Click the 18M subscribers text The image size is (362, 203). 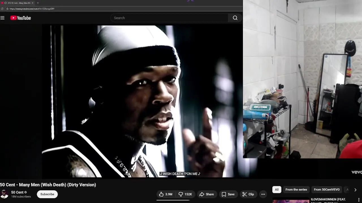(x=21, y=197)
